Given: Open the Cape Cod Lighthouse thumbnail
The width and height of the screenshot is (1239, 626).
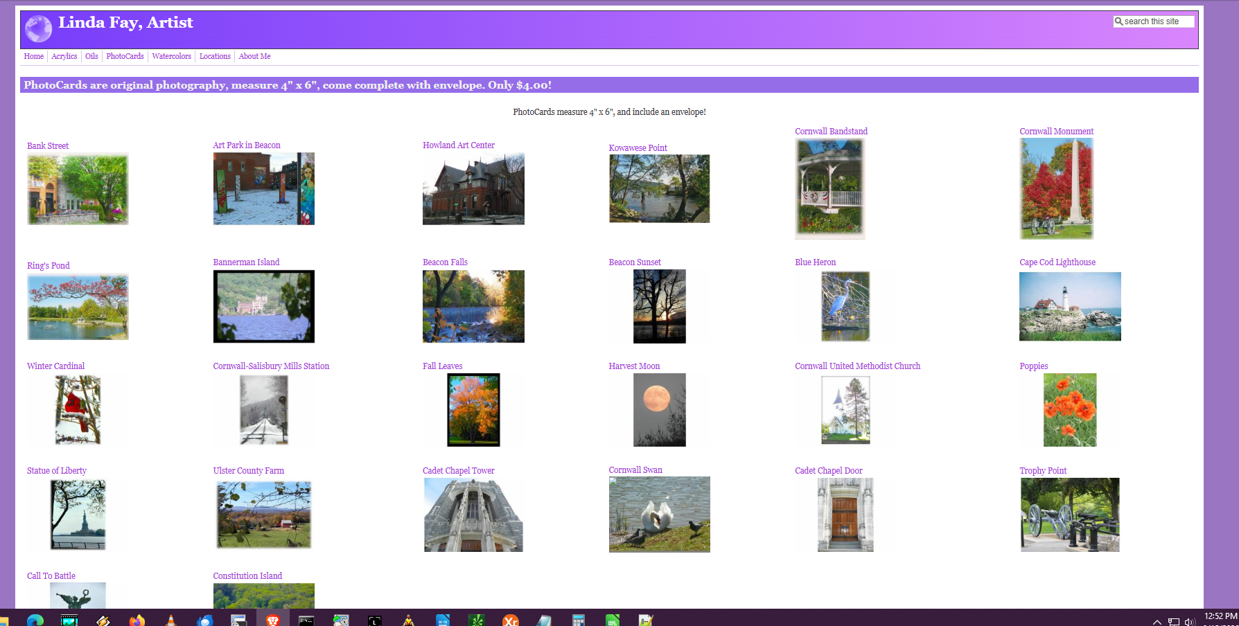Looking at the screenshot, I should pos(1070,306).
